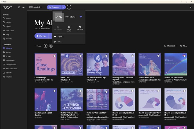Open By date added sort dropdown
Viewport: 194px width, 129px height.
point(170,46)
